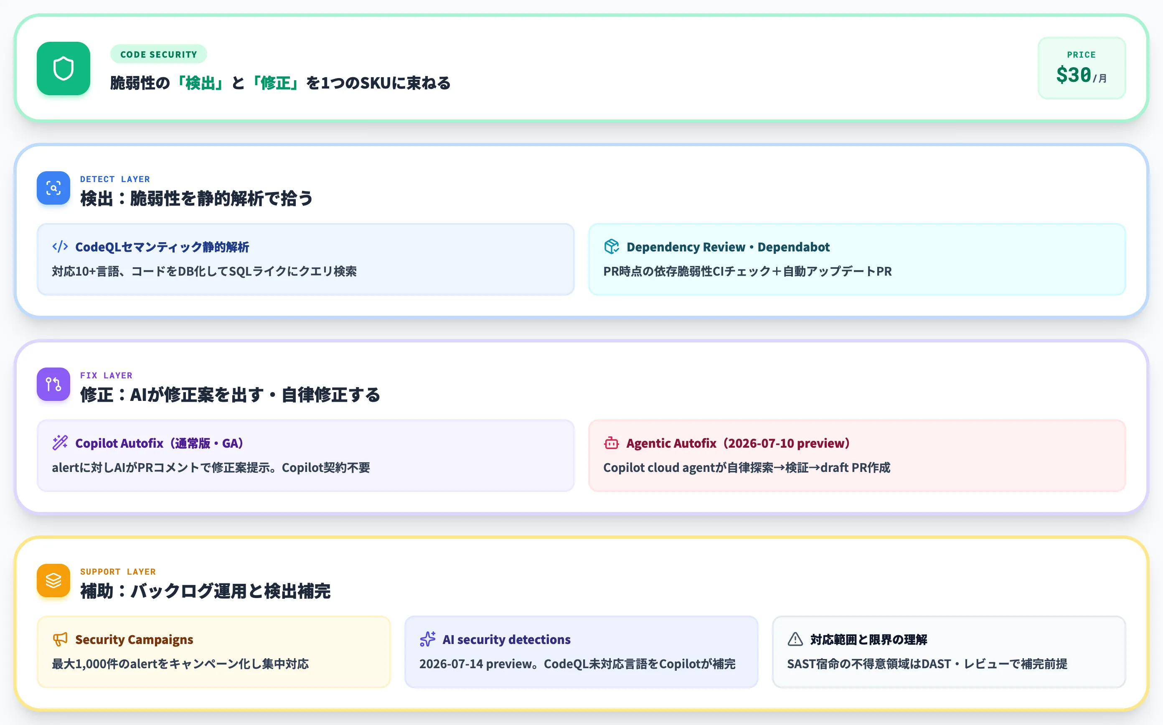Click the text Copilot cloud agentが自律探索→検証→draft PR作成
The height and width of the screenshot is (725, 1163).
(x=747, y=467)
